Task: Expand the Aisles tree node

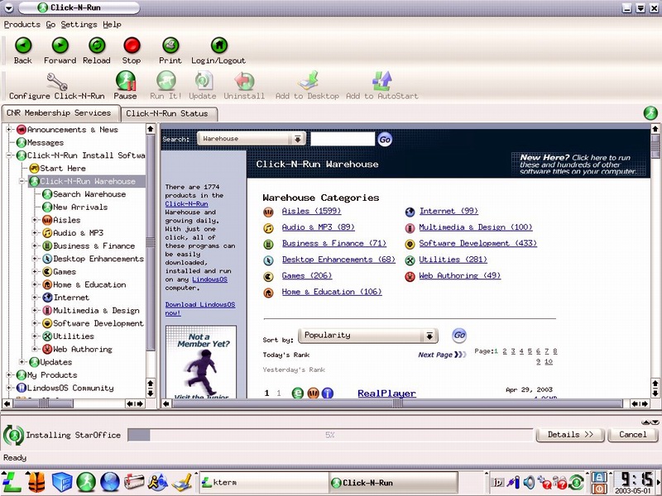Action: point(36,221)
